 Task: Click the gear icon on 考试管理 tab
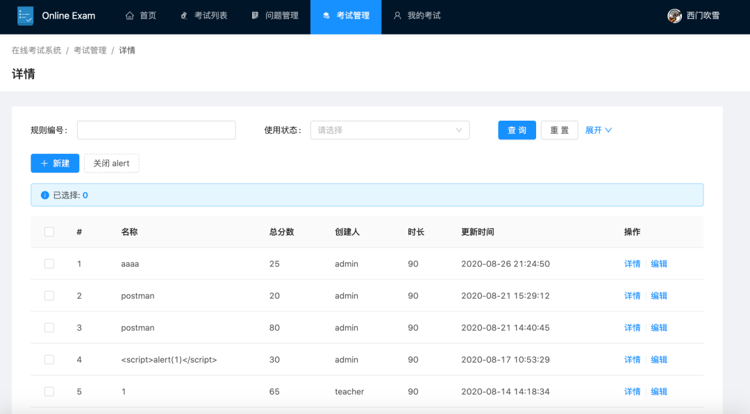coord(324,15)
